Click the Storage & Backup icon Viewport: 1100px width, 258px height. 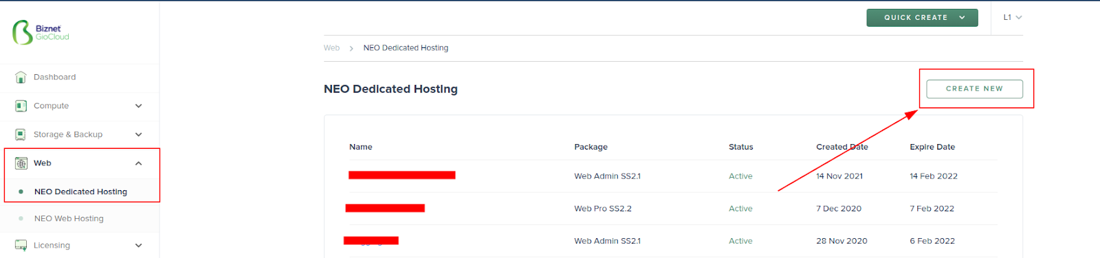21,134
